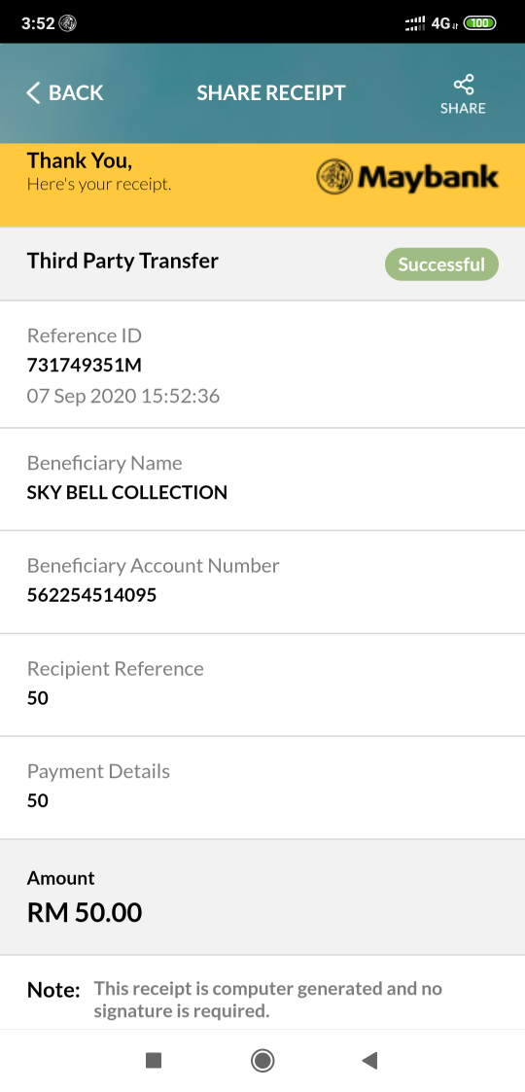The height and width of the screenshot is (1092, 525).
Task: Select account number 562254514095
Action: [x=92, y=595]
